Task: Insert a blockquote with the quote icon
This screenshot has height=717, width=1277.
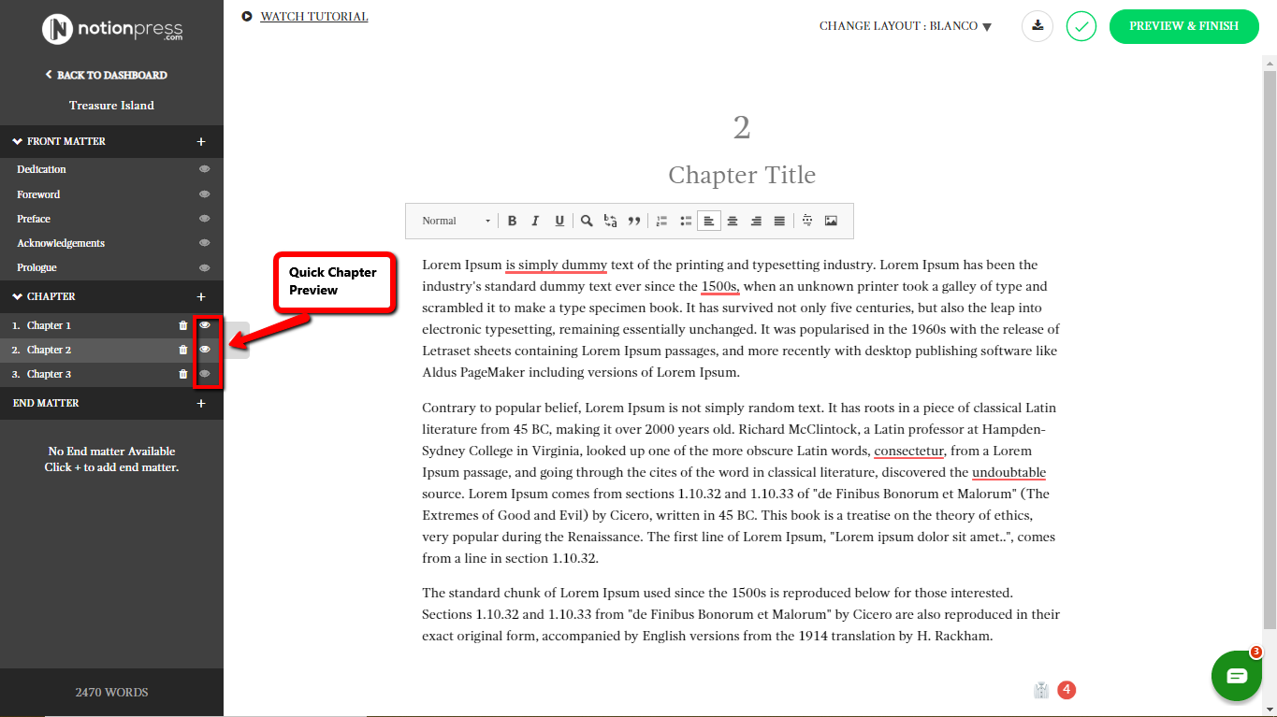Action: pos(634,222)
